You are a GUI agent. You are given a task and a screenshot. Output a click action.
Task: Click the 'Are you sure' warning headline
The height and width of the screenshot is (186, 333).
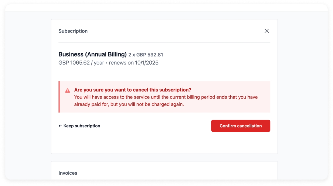click(x=133, y=90)
